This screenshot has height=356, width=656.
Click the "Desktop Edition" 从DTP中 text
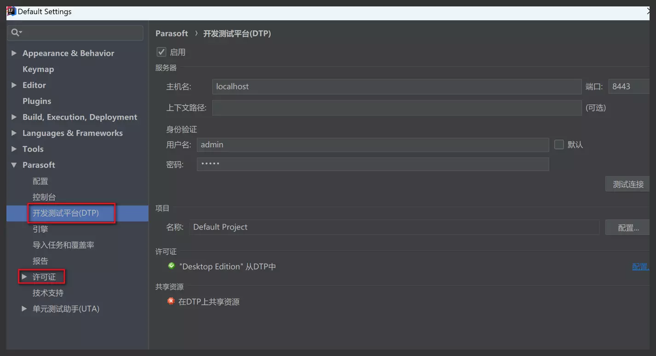point(228,267)
